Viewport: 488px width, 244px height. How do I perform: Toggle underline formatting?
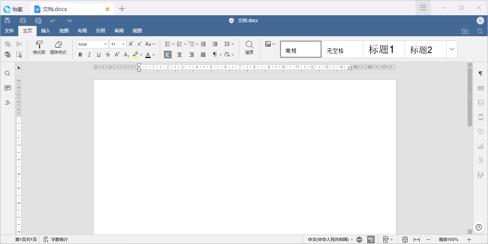coord(99,55)
